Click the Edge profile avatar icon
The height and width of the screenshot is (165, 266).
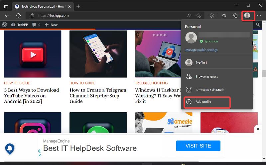(247, 16)
